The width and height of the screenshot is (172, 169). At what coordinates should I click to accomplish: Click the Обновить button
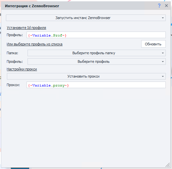tap(153, 44)
